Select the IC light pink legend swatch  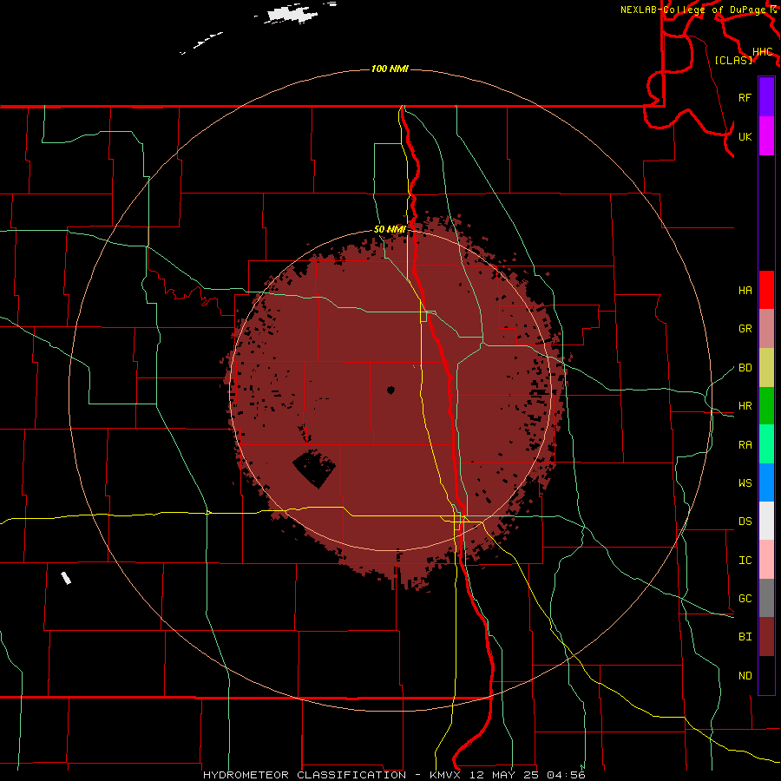[x=766, y=560]
